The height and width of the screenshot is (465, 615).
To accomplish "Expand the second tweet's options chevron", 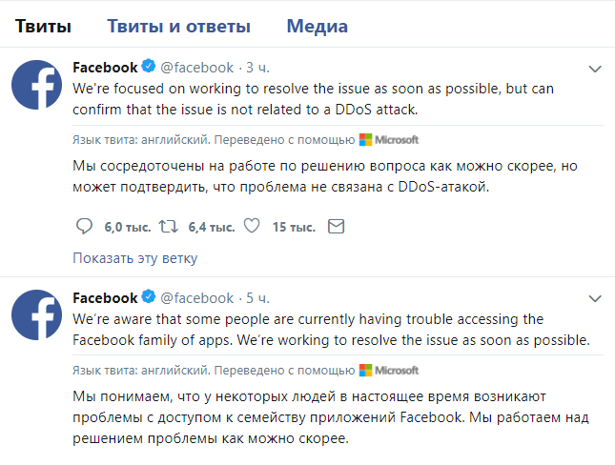I will click(595, 299).
